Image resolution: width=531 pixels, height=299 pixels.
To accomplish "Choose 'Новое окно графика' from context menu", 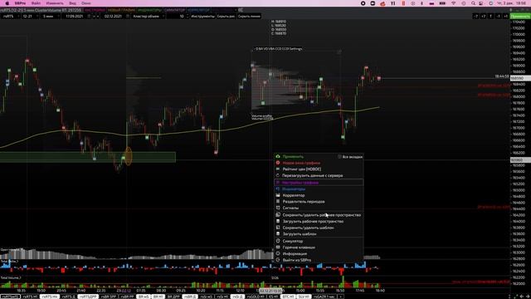I will point(301,163).
